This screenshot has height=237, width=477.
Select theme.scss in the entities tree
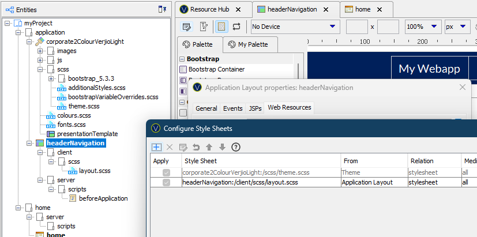(x=84, y=106)
